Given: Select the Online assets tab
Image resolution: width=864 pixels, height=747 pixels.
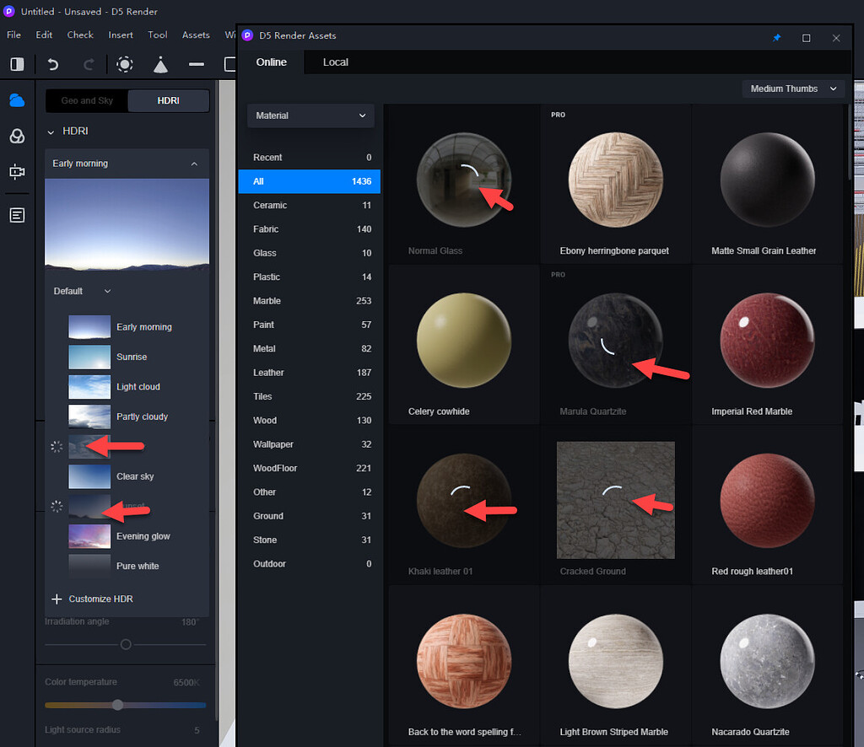Looking at the screenshot, I should click(271, 62).
